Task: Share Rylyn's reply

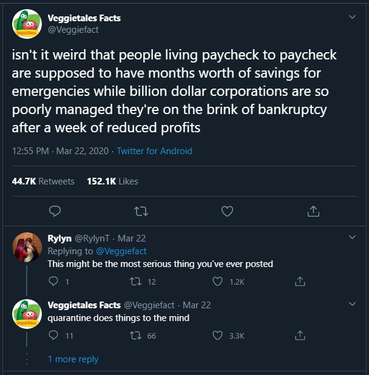Action: click(x=299, y=282)
